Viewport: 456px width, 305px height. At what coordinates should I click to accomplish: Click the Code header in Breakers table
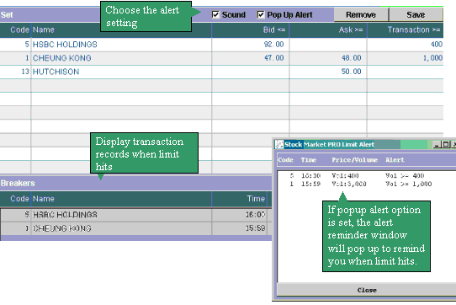pyautogui.click(x=19, y=199)
